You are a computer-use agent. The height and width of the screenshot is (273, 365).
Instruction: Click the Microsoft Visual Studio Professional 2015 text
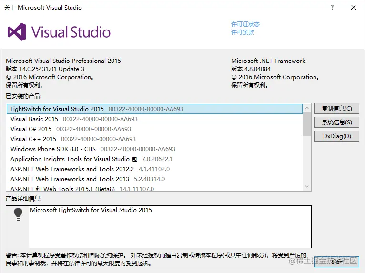point(63,61)
